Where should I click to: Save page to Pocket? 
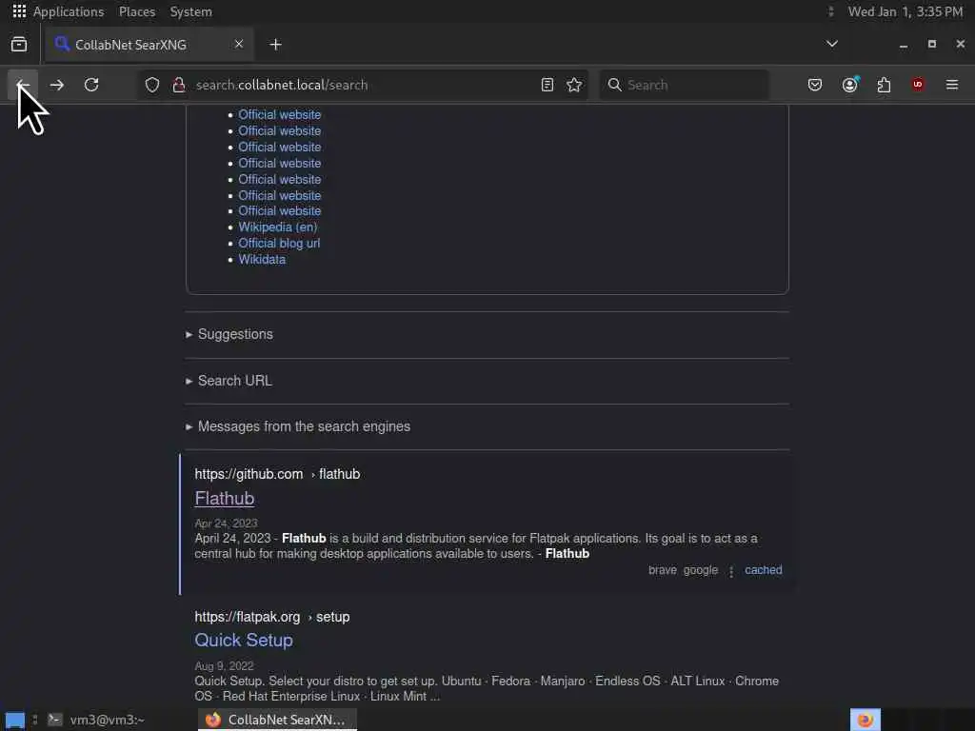point(815,85)
